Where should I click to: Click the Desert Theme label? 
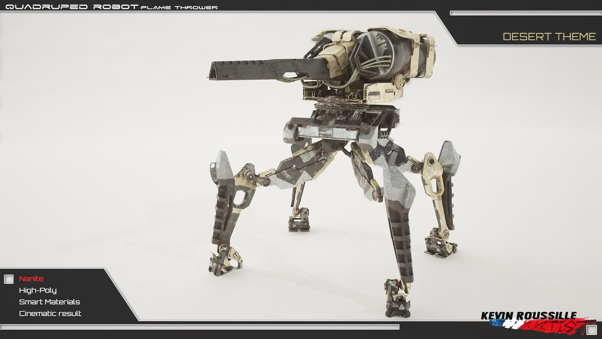pyautogui.click(x=549, y=37)
